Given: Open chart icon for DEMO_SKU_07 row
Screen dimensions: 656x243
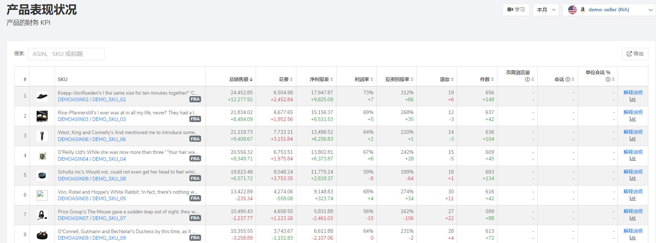Looking at the screenshot, I should pyautogui.click(x=633, y=218).
